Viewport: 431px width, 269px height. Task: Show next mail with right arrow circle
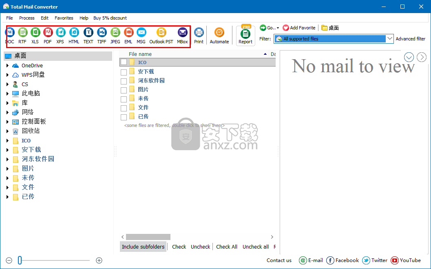click(422, 57)
